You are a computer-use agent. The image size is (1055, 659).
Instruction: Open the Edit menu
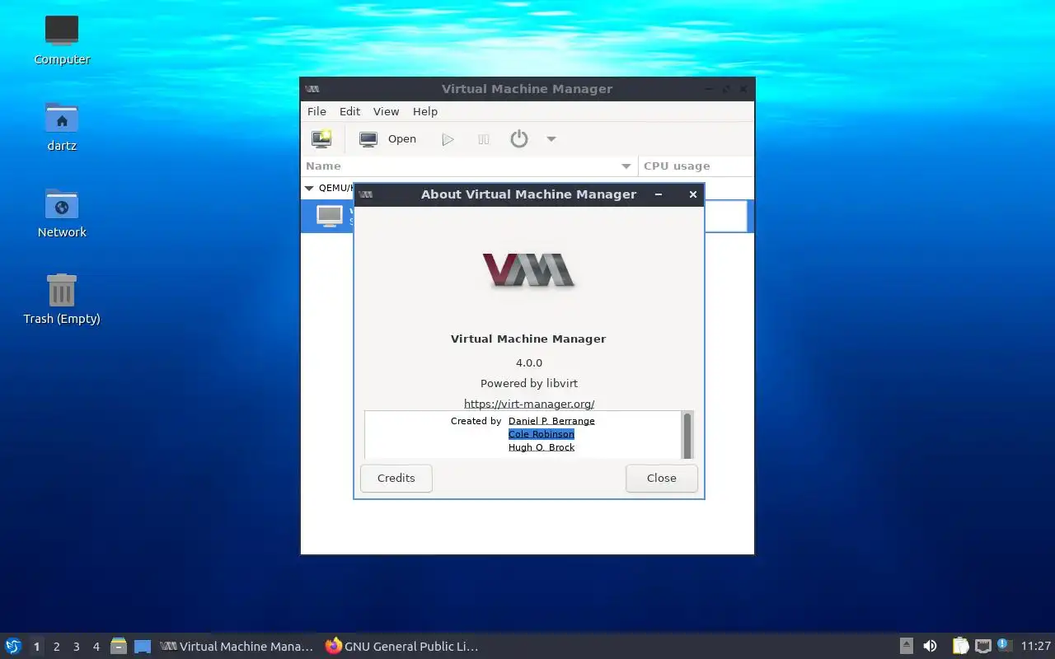pyautogui.click(x=349, y=111)
